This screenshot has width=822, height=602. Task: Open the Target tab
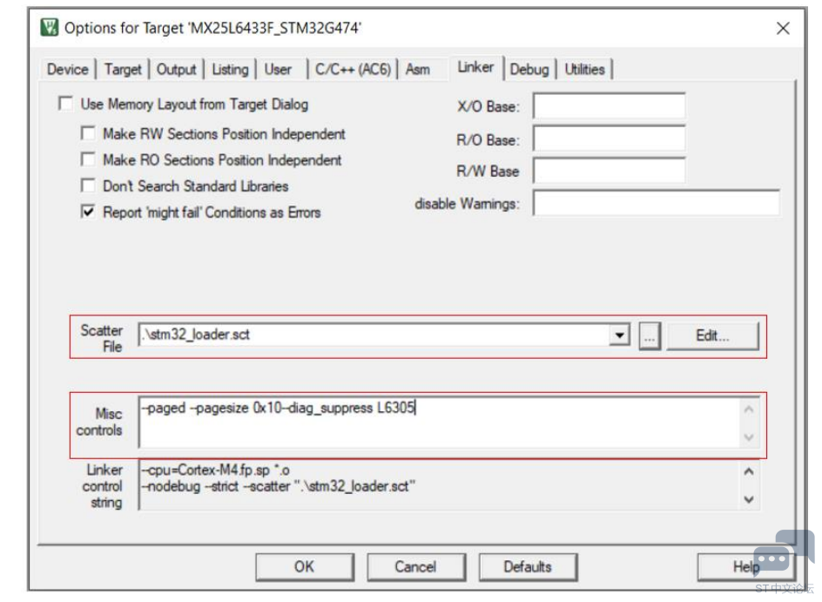(123, 69)
